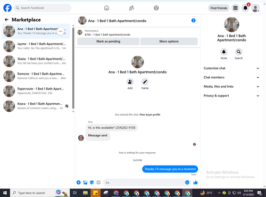266x197 pixels.
Task: Open the Facebook home logo
Action: pos(7,8)
